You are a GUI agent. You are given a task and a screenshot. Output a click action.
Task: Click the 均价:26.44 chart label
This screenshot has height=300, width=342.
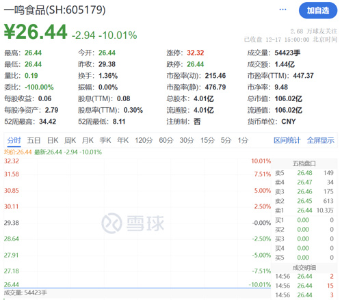point(18,152)
